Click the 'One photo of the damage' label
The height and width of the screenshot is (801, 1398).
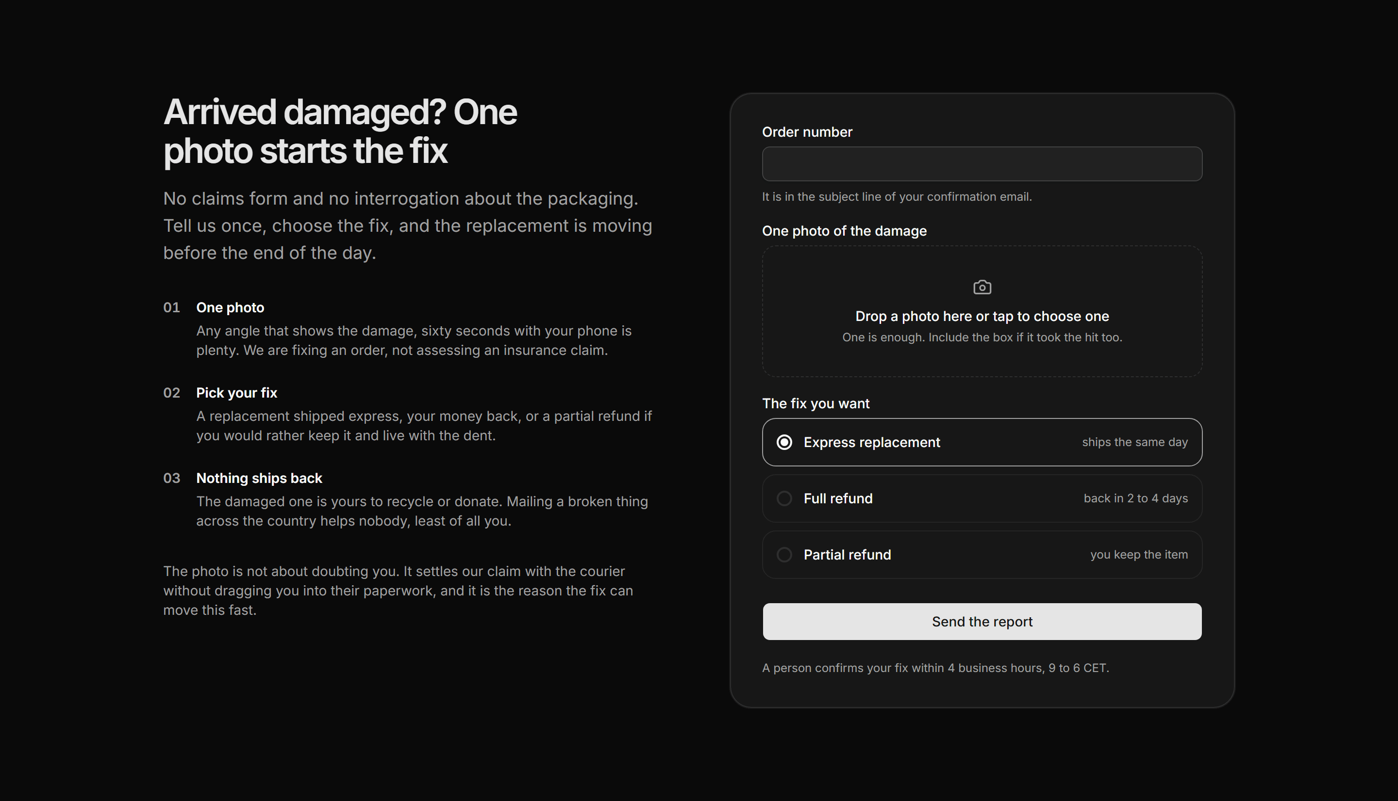click(844, 231)
